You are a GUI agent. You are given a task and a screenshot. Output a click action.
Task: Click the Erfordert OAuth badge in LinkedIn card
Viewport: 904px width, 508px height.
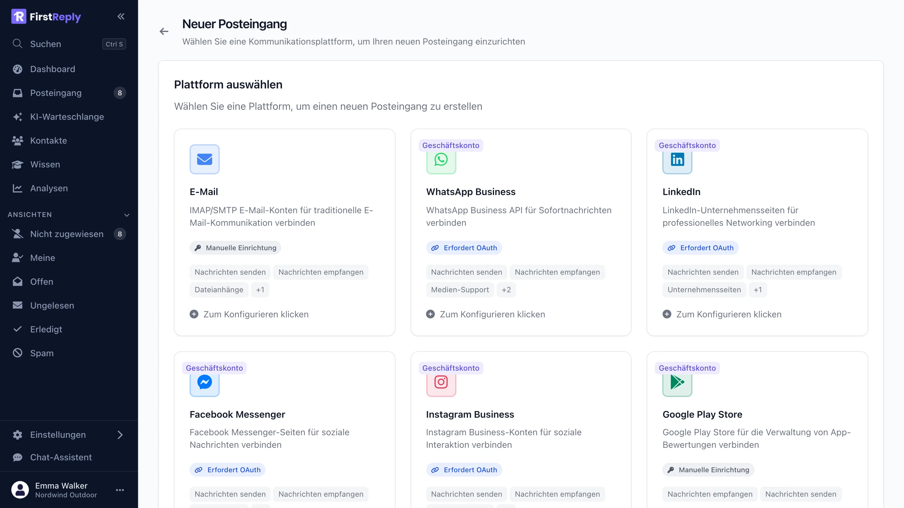click(701, 248)
